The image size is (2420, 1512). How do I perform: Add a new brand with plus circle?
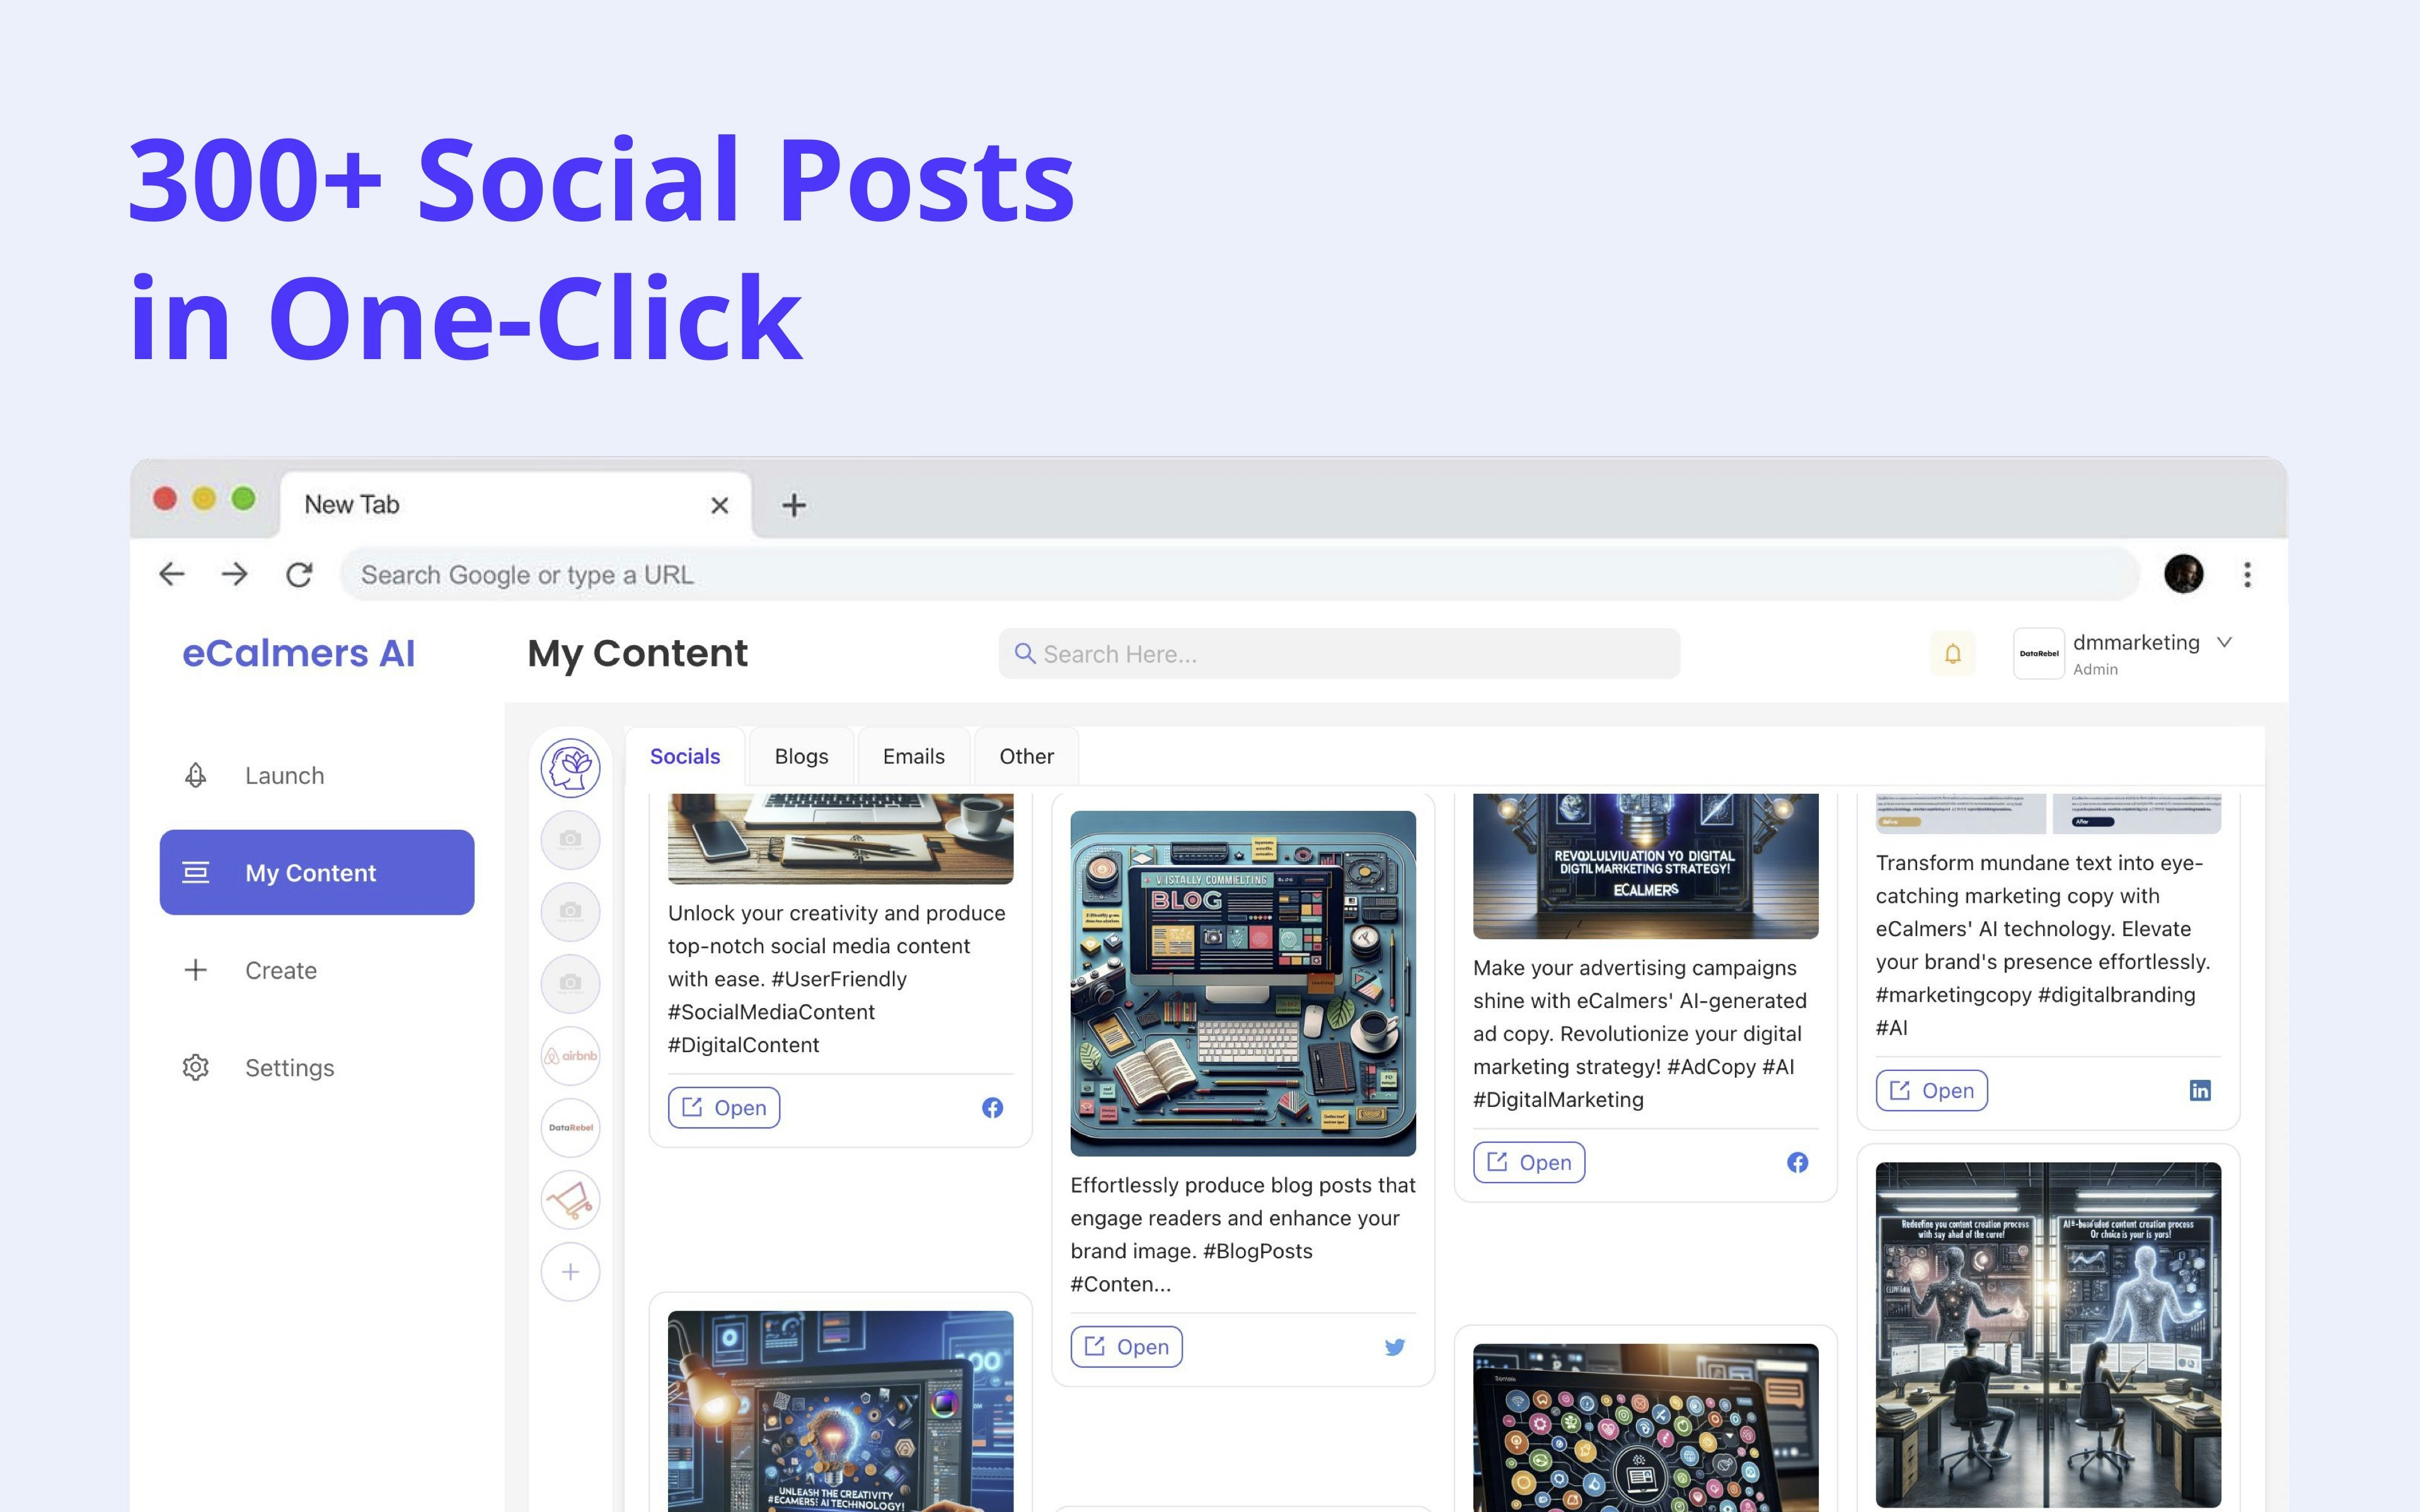[x=570, y=1272]
